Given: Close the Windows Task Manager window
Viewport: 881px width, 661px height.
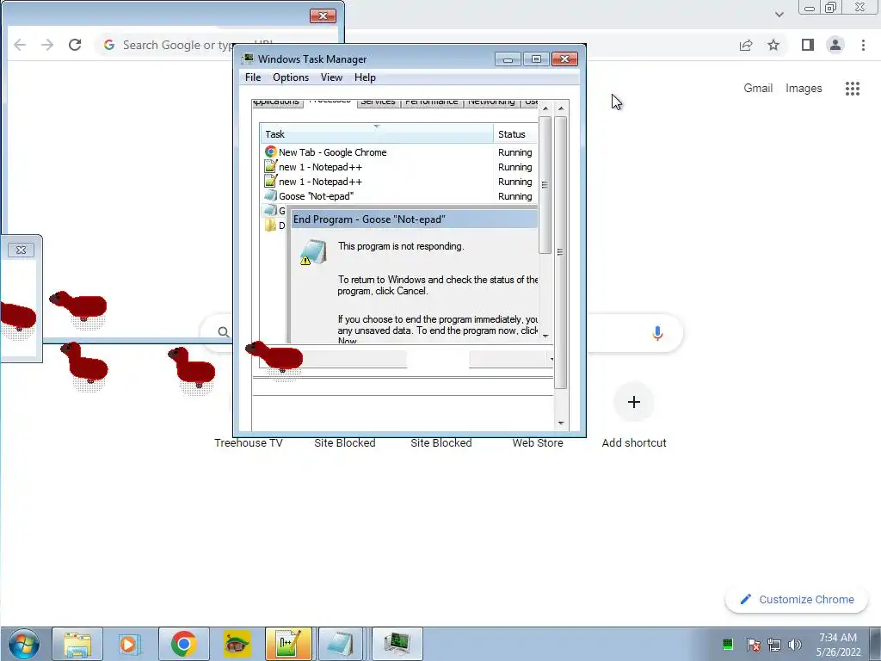Looking at the screenshot, I should (564, 59).
